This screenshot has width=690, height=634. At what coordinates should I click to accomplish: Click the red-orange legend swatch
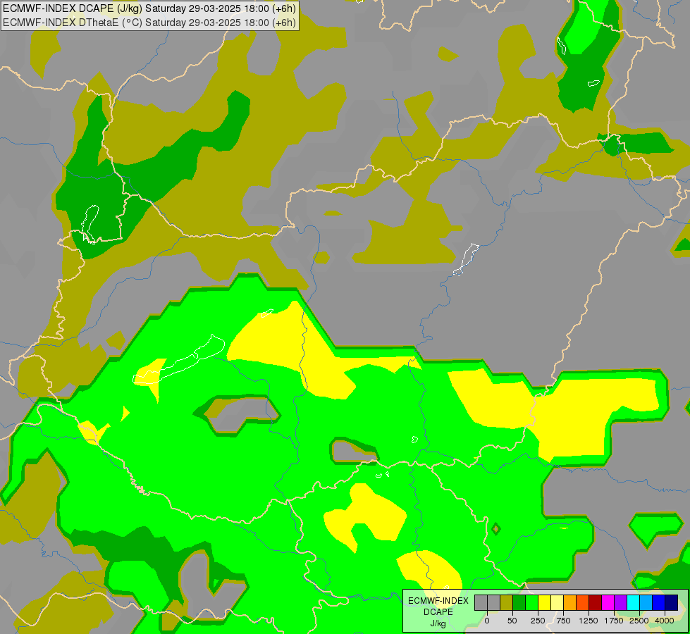[x=583, y=603]
